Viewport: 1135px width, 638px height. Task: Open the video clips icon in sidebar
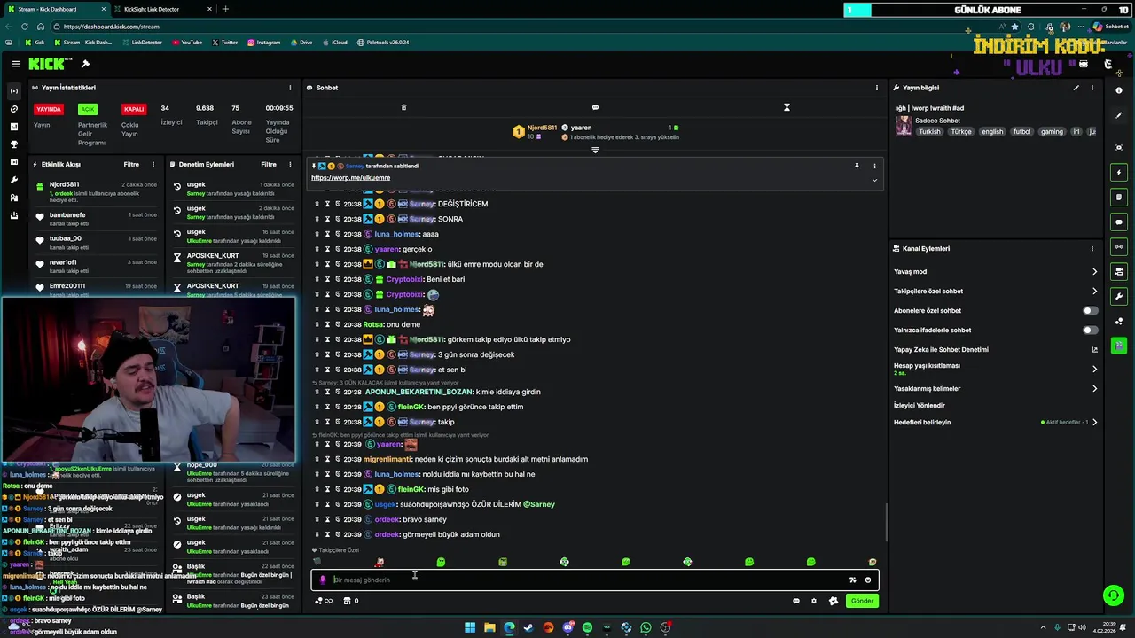13,162
